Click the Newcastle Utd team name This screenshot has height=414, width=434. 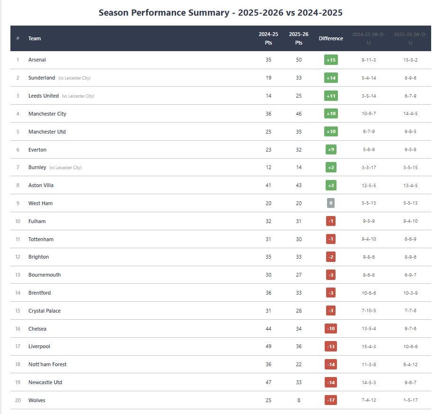(45, 382)
